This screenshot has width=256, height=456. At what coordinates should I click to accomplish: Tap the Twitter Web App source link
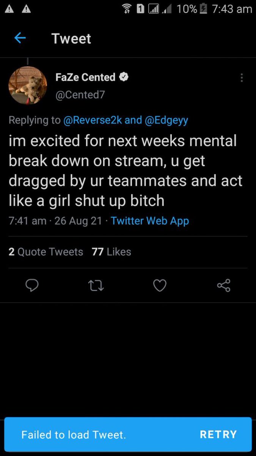(150, 221)
